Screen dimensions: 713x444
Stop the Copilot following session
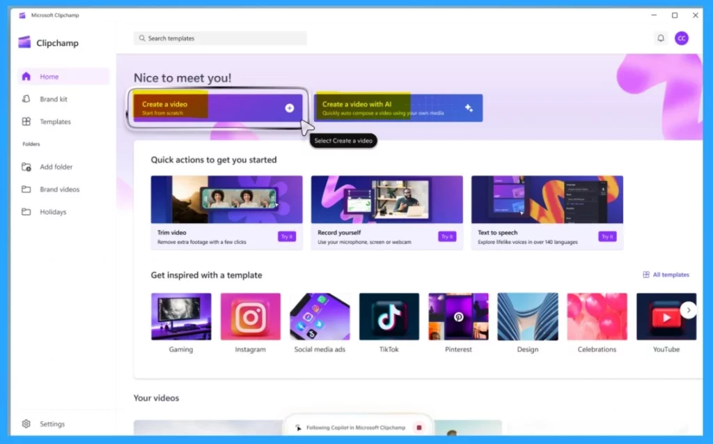click(x=418, y=427)
